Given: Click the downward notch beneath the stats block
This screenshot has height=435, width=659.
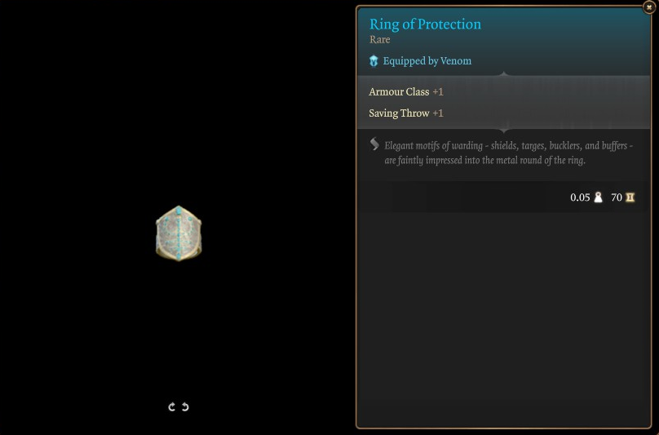Looking at the screenshot, I should (x=503, y=131).
